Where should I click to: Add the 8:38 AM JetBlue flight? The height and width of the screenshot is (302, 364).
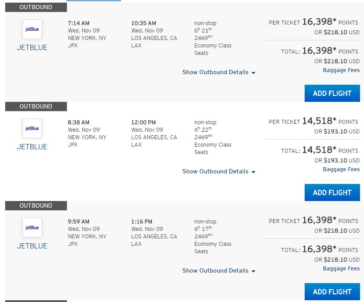pyautogui.click(x=332, y=192)
